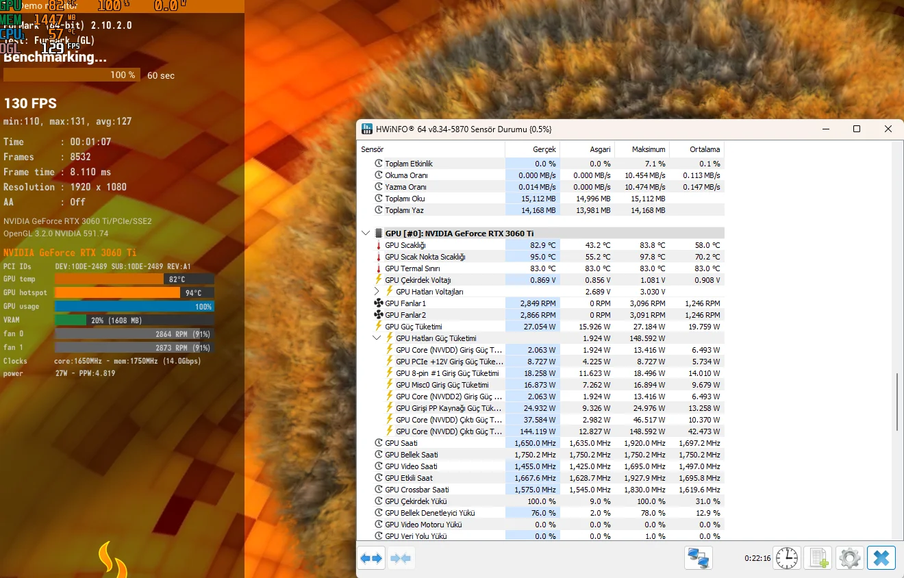Screen dimensions: 904x578
Task: Start logging with the log file icon
Action: click(818, 558)
